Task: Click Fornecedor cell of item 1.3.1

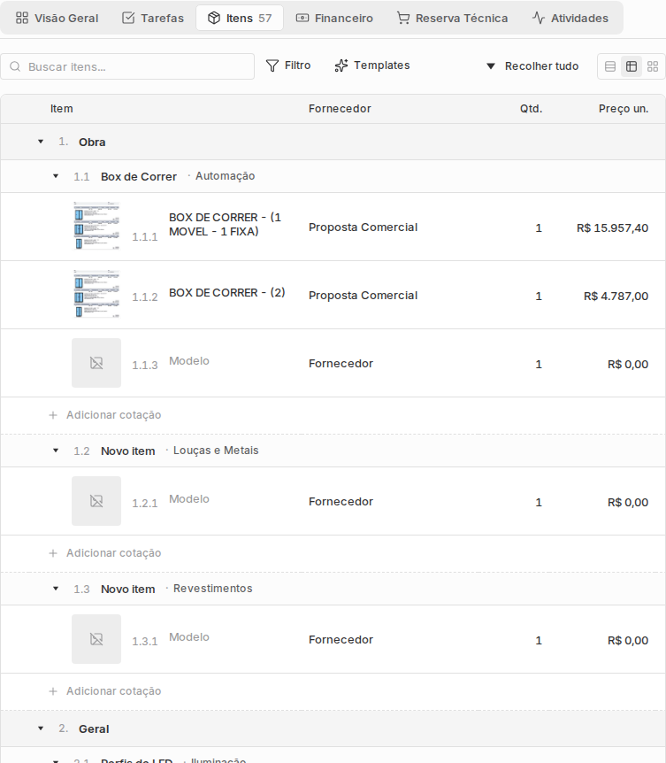Action: (x=341, y=640)
